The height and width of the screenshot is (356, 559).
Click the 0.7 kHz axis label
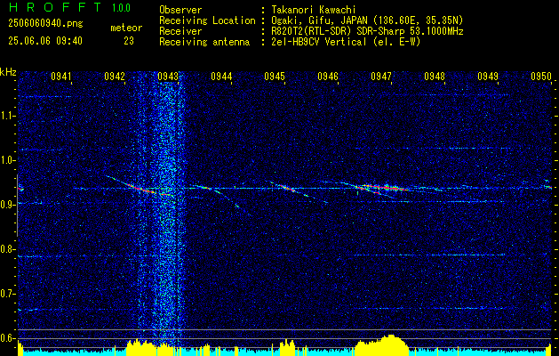pyautogui.click(x=7, y=294)
